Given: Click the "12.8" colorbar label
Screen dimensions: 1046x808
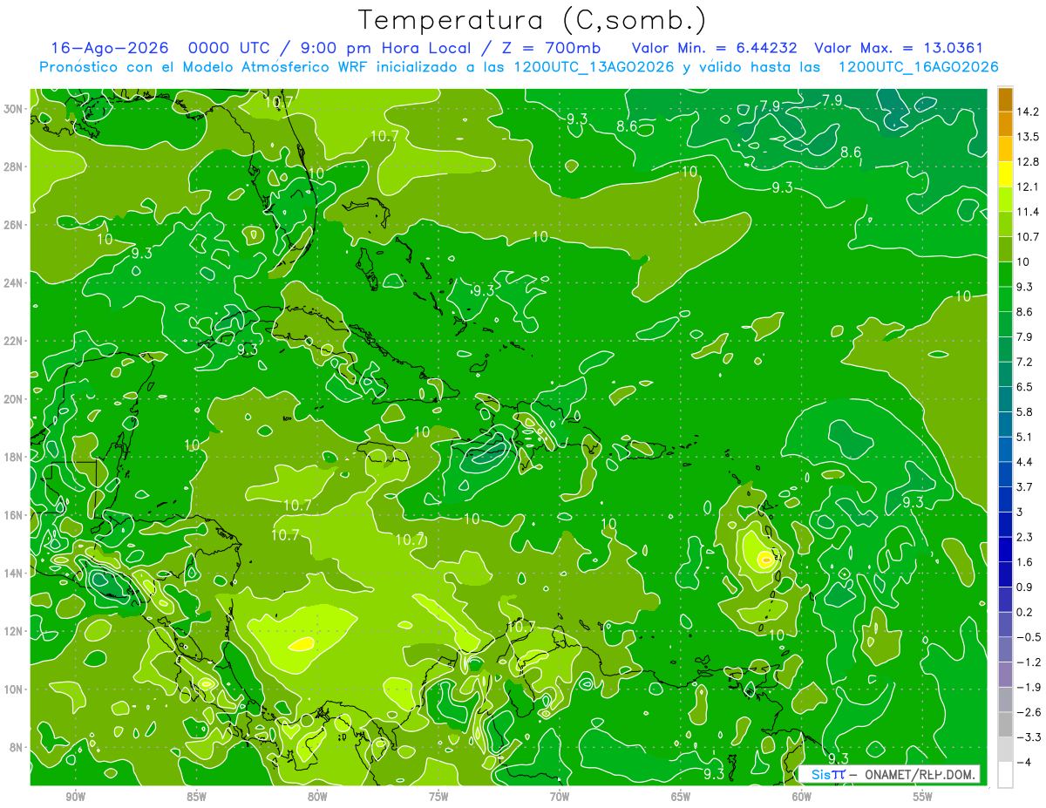Looking at the screenshot, I should pyautogui.click(x=1029, y=161).
